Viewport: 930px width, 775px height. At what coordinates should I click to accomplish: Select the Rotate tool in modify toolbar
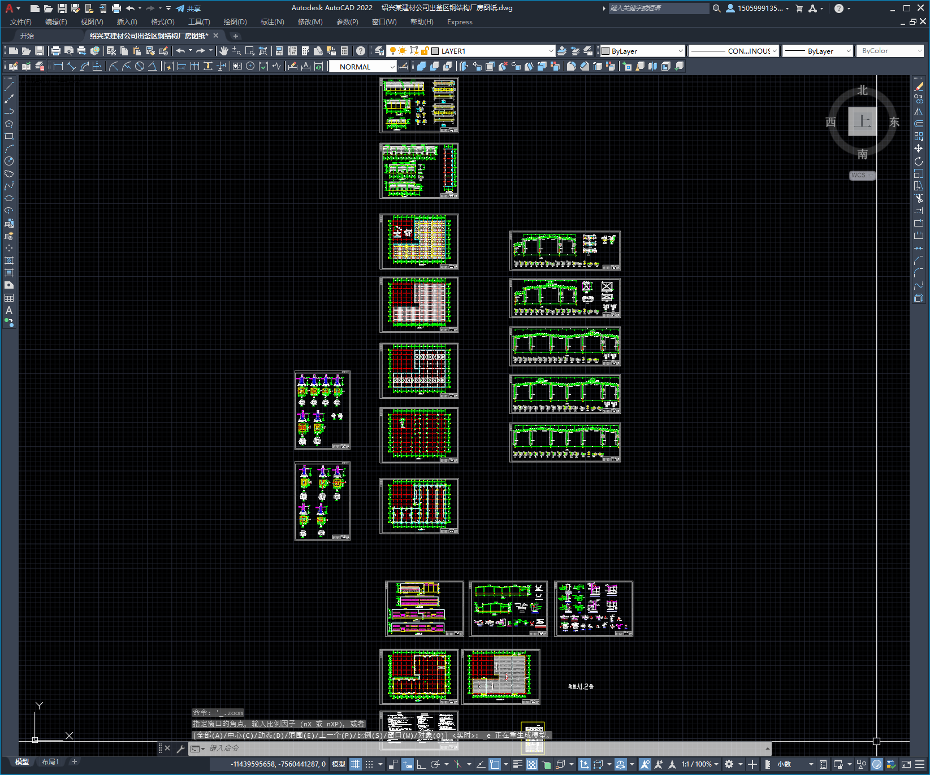[919, 161]
